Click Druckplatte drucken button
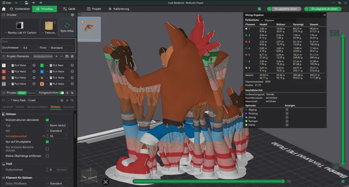 point(324,9)
